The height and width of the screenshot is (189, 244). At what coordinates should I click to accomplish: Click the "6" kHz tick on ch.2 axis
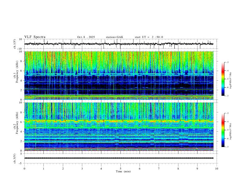22,122
